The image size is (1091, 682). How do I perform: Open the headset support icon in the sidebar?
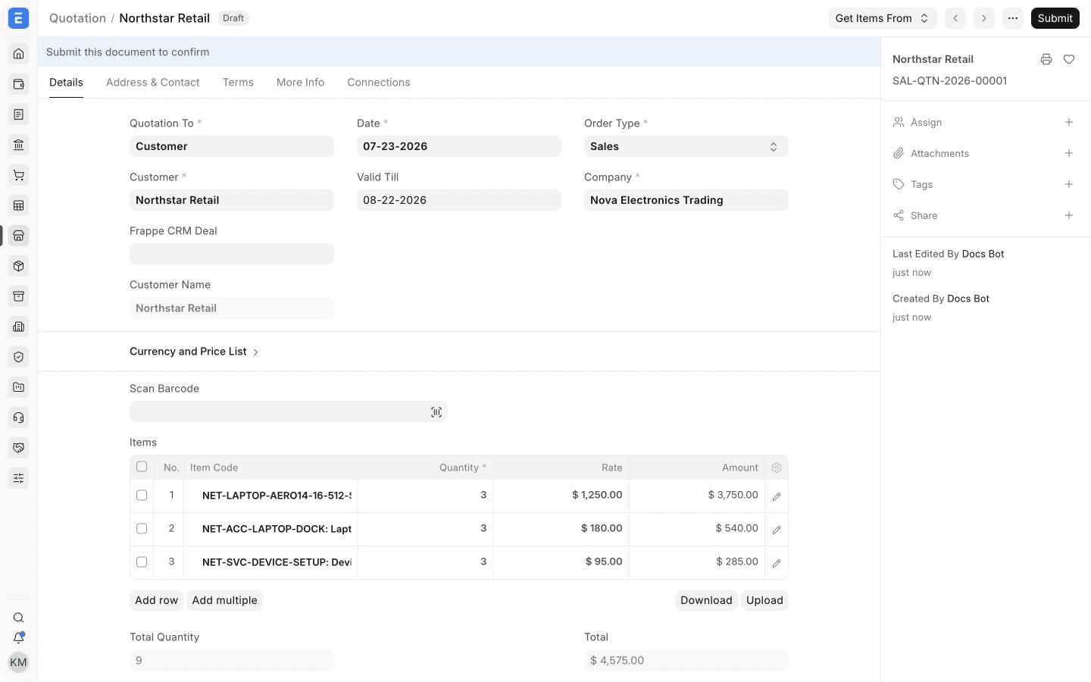pyautogui.click(x=19, y=418)
